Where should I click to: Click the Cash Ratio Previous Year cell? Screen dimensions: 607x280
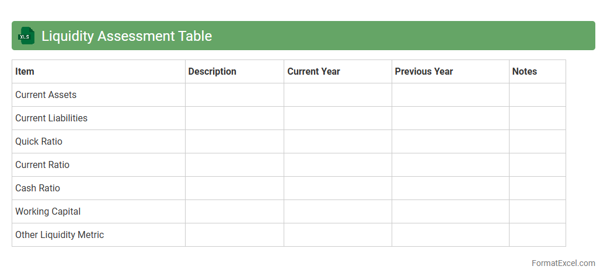coord(451,188)
